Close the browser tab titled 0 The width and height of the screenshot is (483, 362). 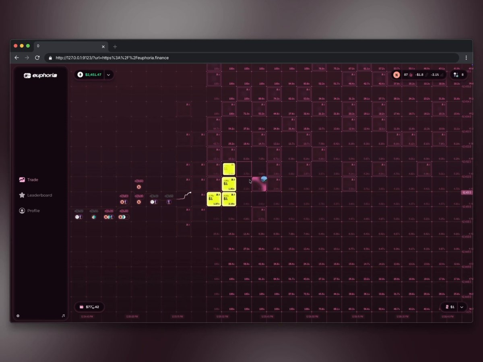pyautogui.click(x=103, y=46)
